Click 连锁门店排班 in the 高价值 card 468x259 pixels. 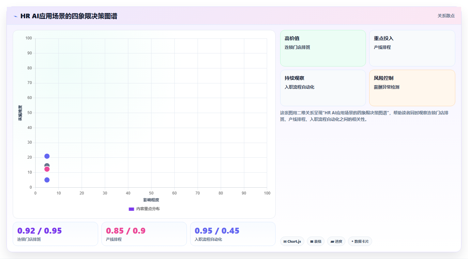[x=297, y=47]
